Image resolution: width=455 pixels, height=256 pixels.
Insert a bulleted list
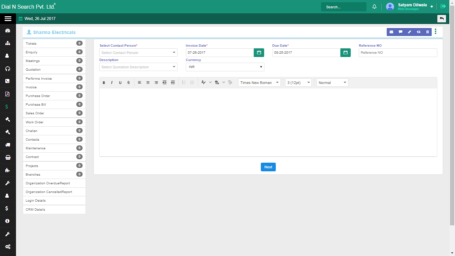coord(192,83)
